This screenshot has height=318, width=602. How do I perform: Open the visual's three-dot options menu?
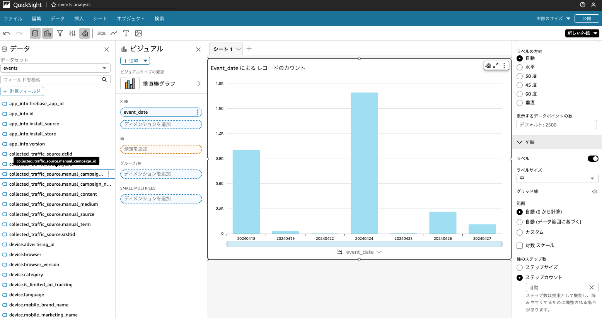pos(504,66)
